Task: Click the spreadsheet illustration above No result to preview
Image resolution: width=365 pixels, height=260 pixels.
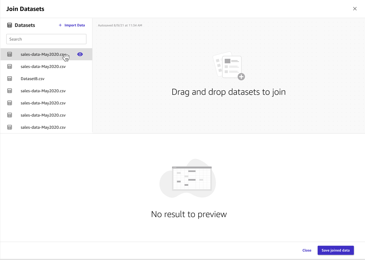Action: (191, 178)
